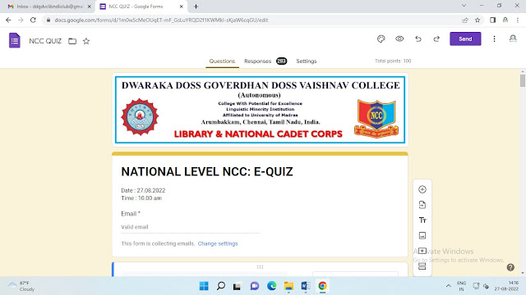Open the Chrome tab search dropdown
The height and width of the screenshot is (295, 526).
pos(464,6)
